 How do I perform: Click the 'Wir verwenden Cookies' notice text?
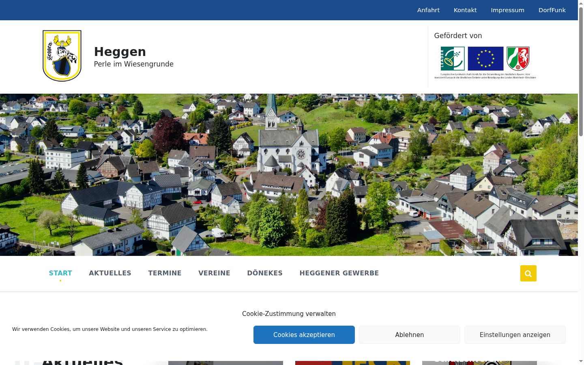pyautogui.click(x=110, y=329)
